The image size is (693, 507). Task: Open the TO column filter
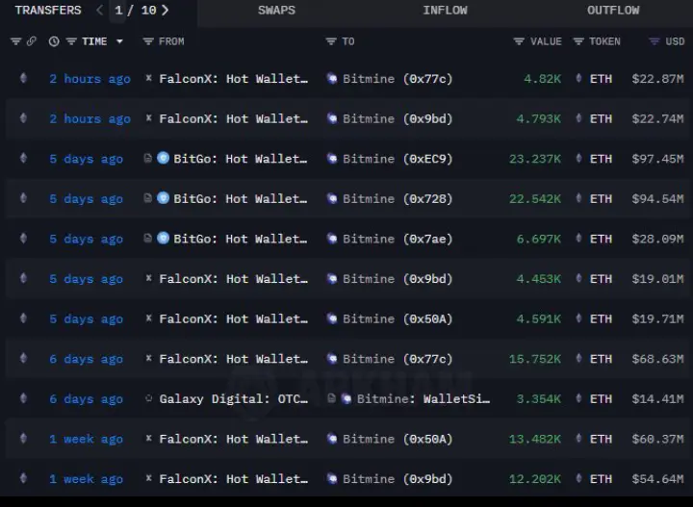pyautogui.click(x=331, y=41)
